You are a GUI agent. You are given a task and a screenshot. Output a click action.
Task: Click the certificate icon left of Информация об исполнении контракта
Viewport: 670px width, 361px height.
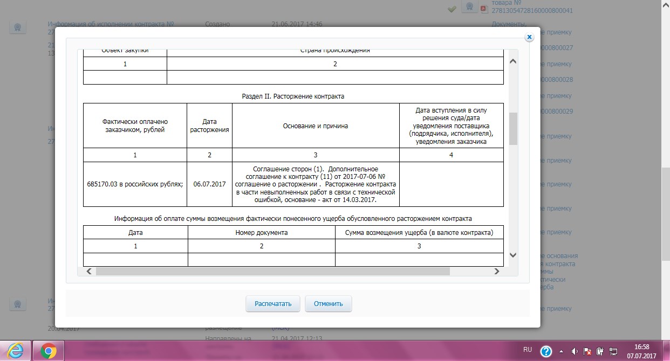(x=18, y=27)
